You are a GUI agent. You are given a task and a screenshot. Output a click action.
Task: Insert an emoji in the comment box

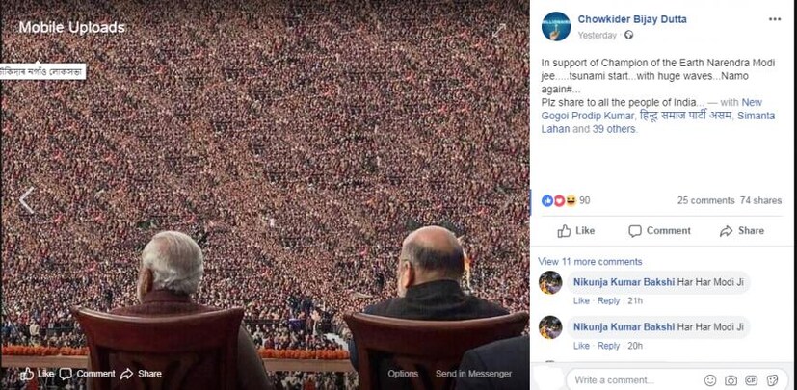pos(710,379)
